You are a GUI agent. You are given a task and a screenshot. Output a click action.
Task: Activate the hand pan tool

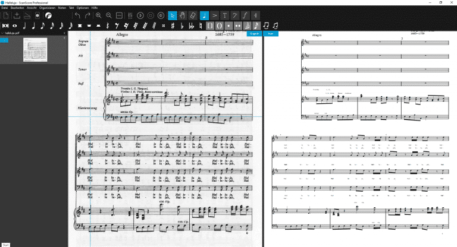tap(183, 15)
